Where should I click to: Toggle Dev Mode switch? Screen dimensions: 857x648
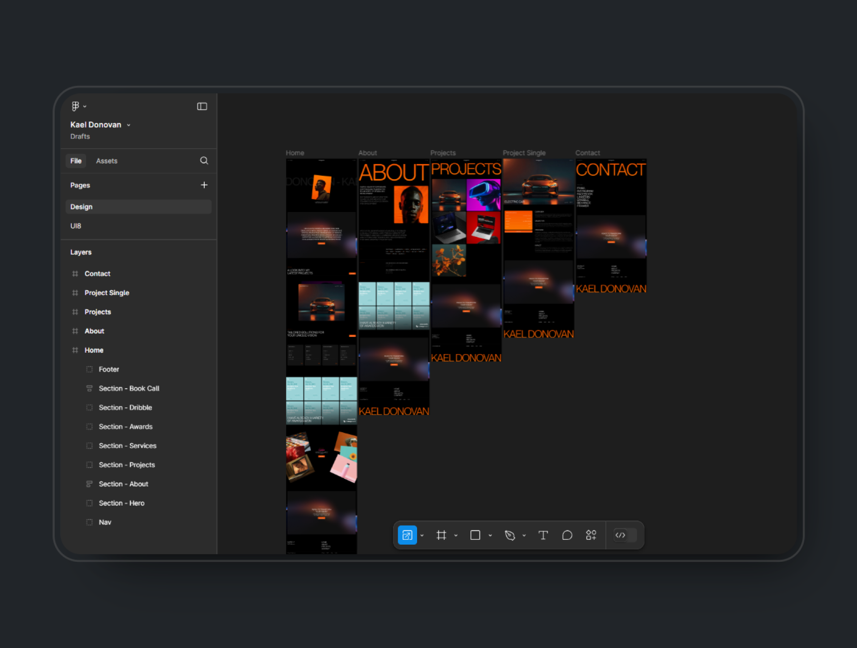pos(625,535)
